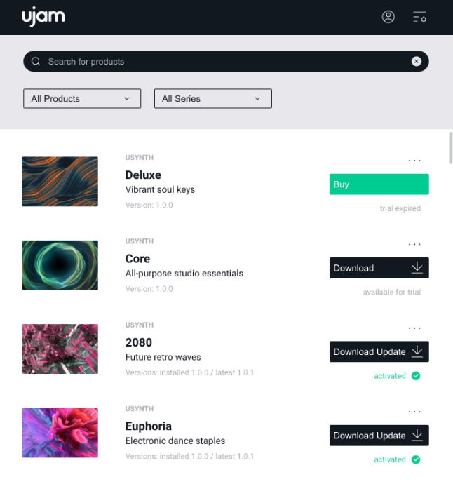Click the Core 'Version: 1.0.0' text
The height and width of the screenshot is (484, 453).
pos(149,288)
